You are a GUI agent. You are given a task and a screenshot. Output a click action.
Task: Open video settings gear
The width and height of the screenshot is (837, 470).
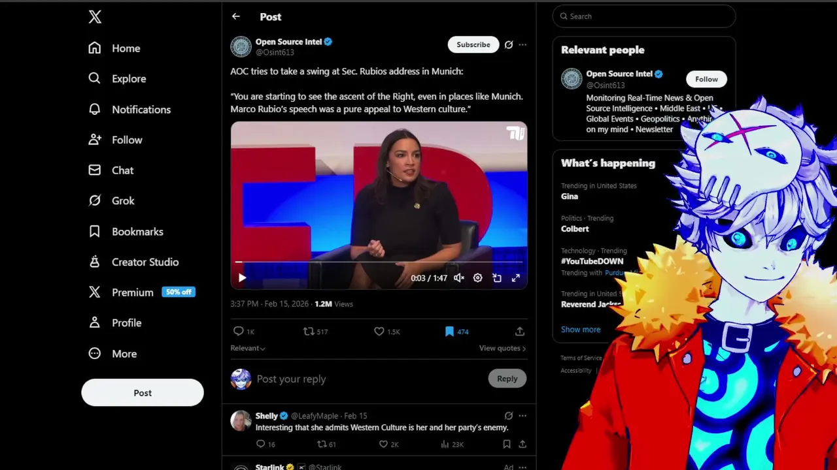[x=478, y=277]
